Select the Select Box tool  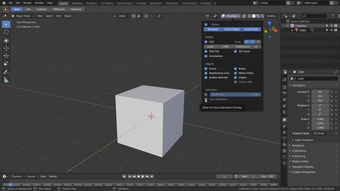6,24
